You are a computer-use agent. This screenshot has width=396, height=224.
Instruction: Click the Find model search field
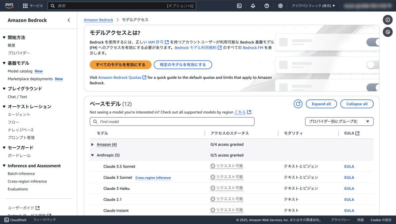[x=172, y=122]
